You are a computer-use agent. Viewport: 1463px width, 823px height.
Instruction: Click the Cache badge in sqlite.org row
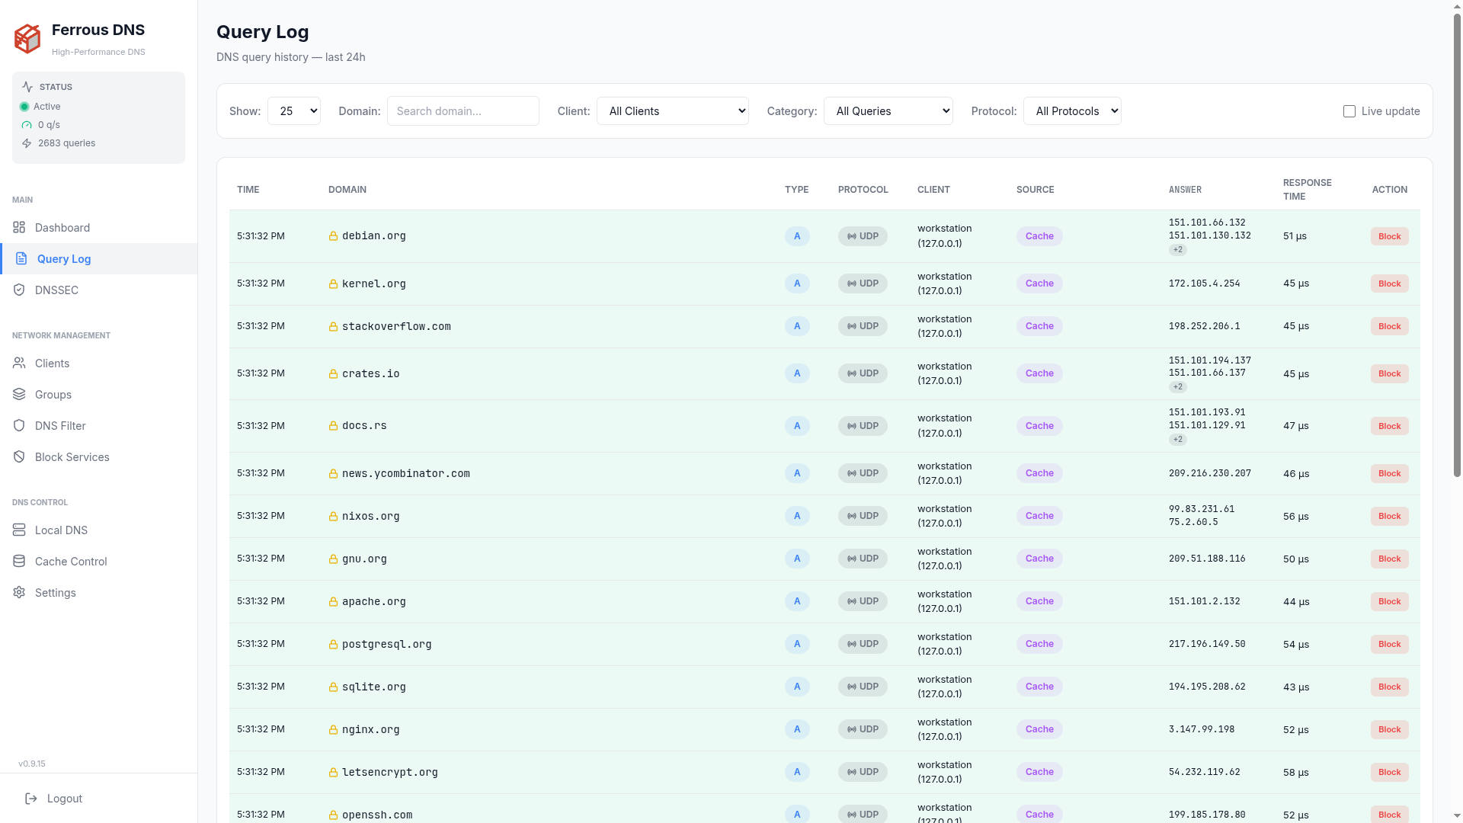(1039, 687)
